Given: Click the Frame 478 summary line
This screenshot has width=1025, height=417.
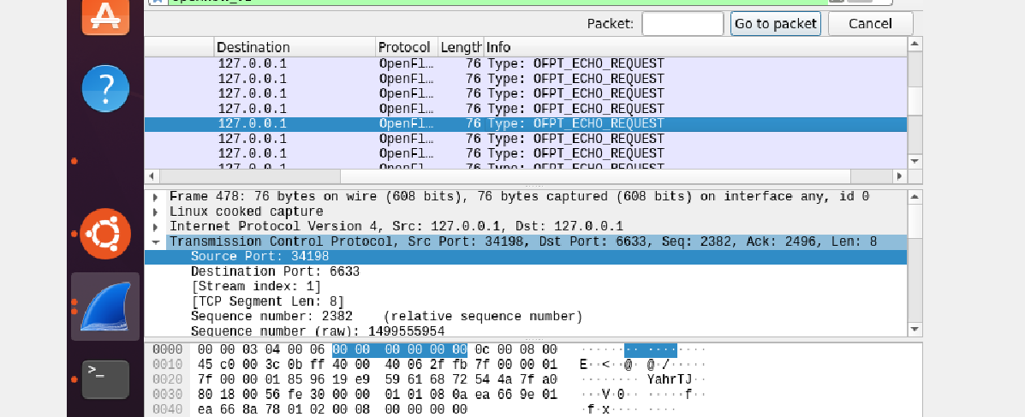Looking at the screenshot, I should pos(519,197).
